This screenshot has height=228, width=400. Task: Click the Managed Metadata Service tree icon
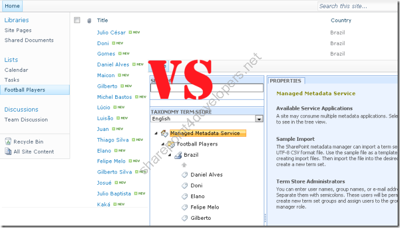[164, 133]
